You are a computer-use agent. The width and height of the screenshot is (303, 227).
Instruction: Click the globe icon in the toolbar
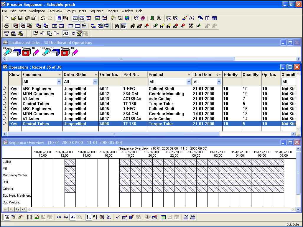click(127, 18)
